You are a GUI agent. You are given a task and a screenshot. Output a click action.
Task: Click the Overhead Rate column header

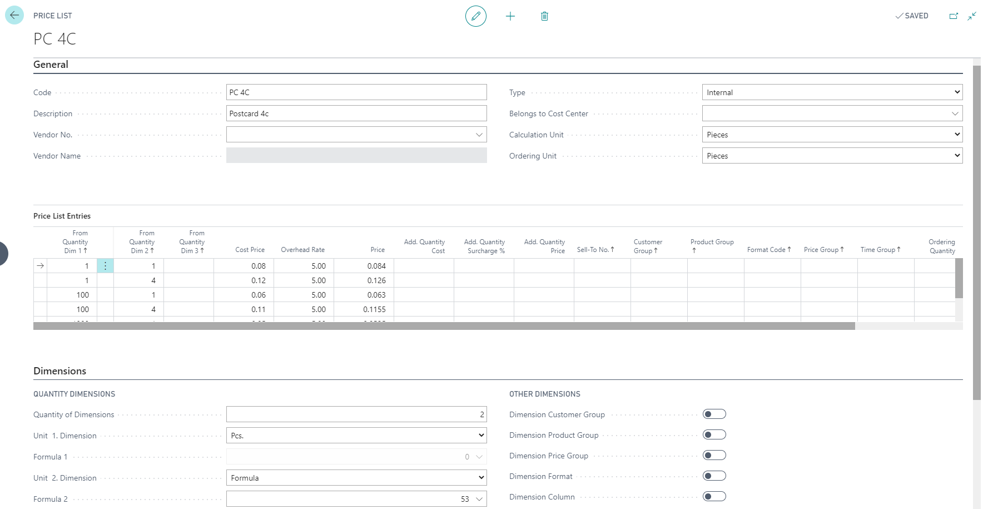[302, 250]
